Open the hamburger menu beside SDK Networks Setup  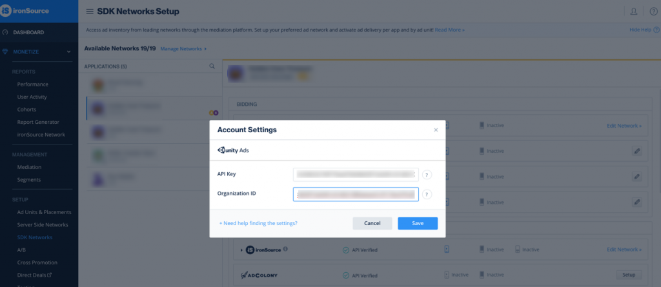tap(90, 12)
